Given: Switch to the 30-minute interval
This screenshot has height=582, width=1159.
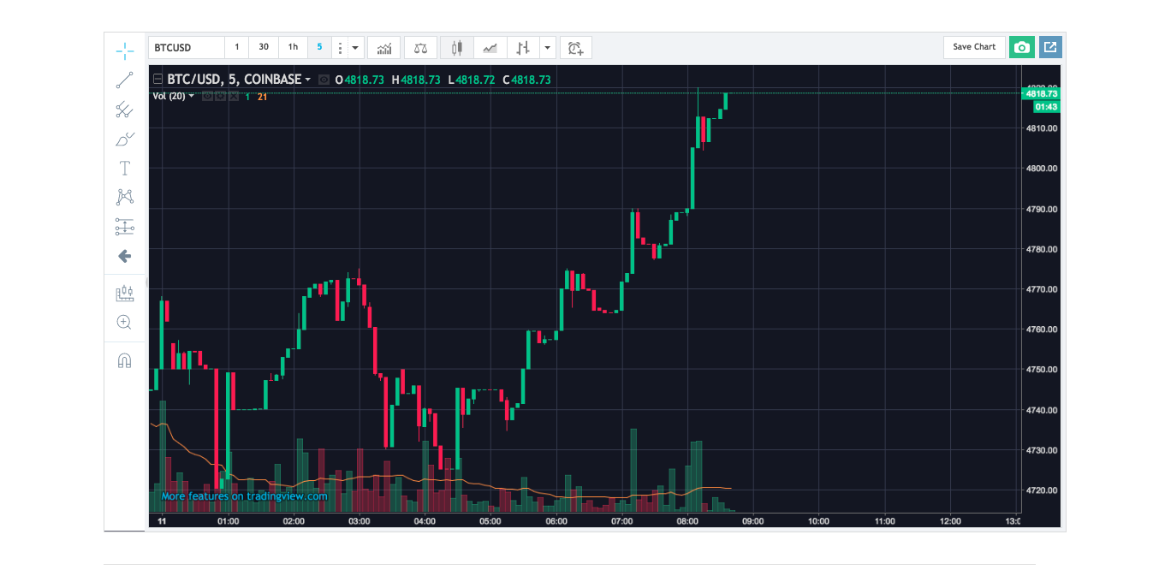Looking at the screenshot, I should point(263,47).
